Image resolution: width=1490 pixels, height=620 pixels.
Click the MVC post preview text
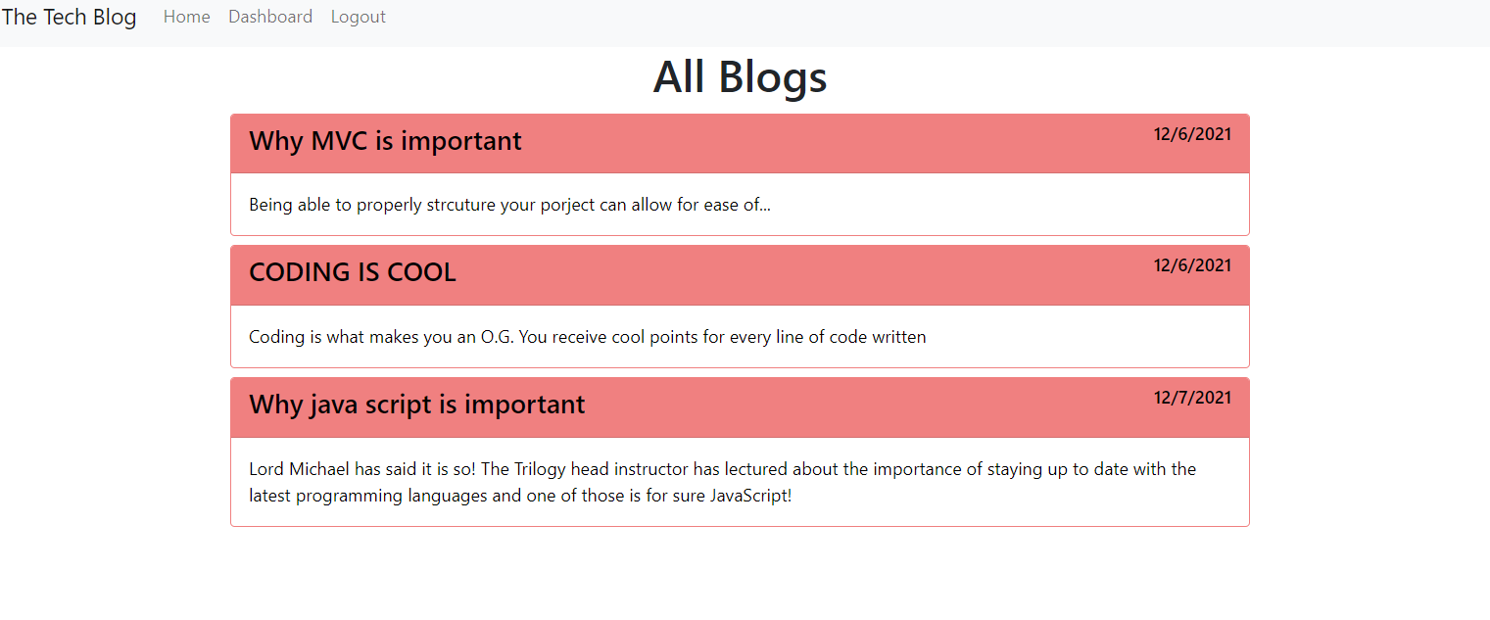coord(509,205)
